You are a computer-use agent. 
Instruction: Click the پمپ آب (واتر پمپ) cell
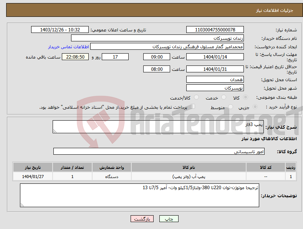pos(189,177)
